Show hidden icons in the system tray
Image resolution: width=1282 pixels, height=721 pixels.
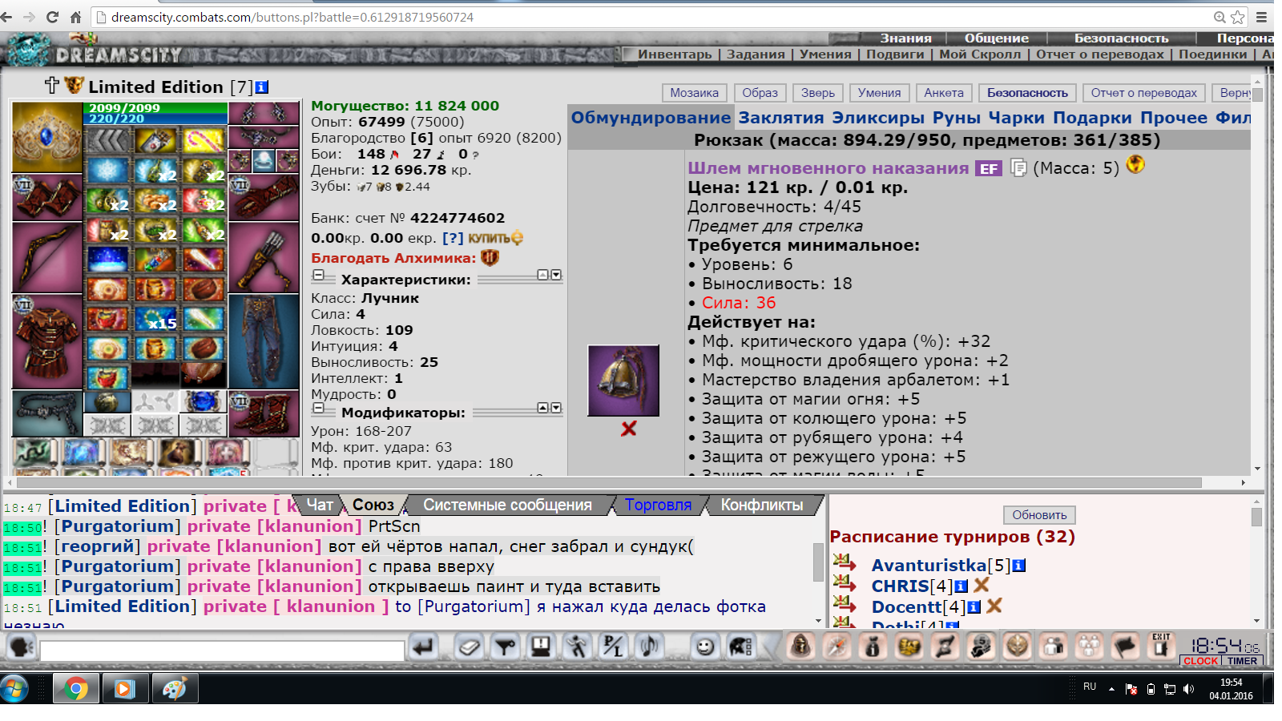1111,689
